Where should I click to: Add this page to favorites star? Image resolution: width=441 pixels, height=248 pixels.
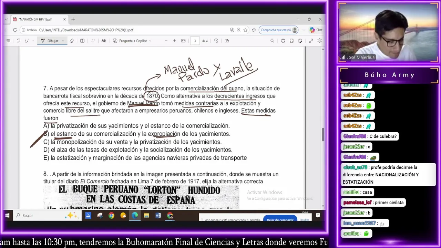point(245,30)
